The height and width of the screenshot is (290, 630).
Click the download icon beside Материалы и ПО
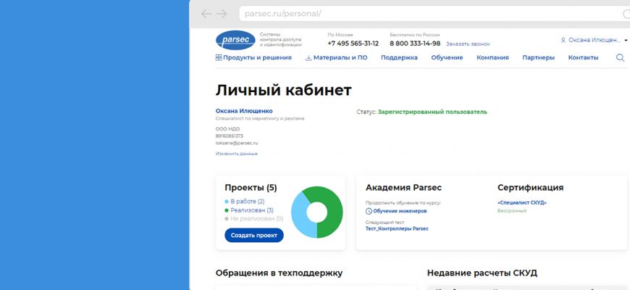tap(308, 58)
